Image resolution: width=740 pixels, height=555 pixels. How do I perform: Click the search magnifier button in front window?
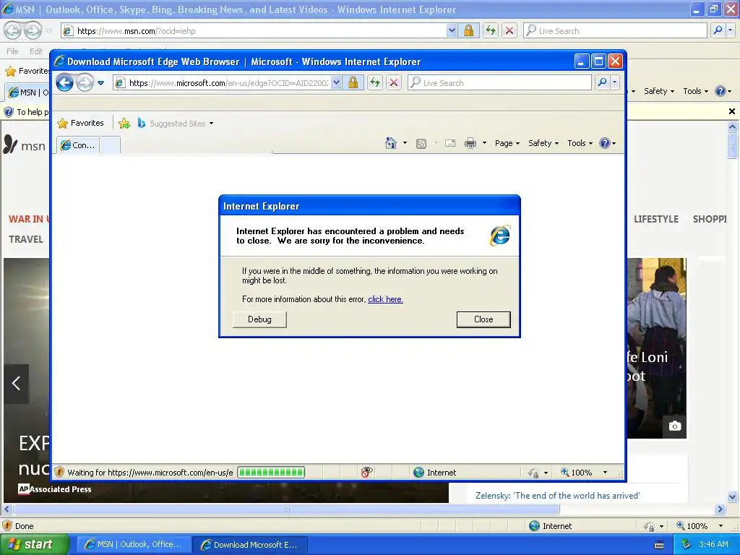[x=602, y=82]
